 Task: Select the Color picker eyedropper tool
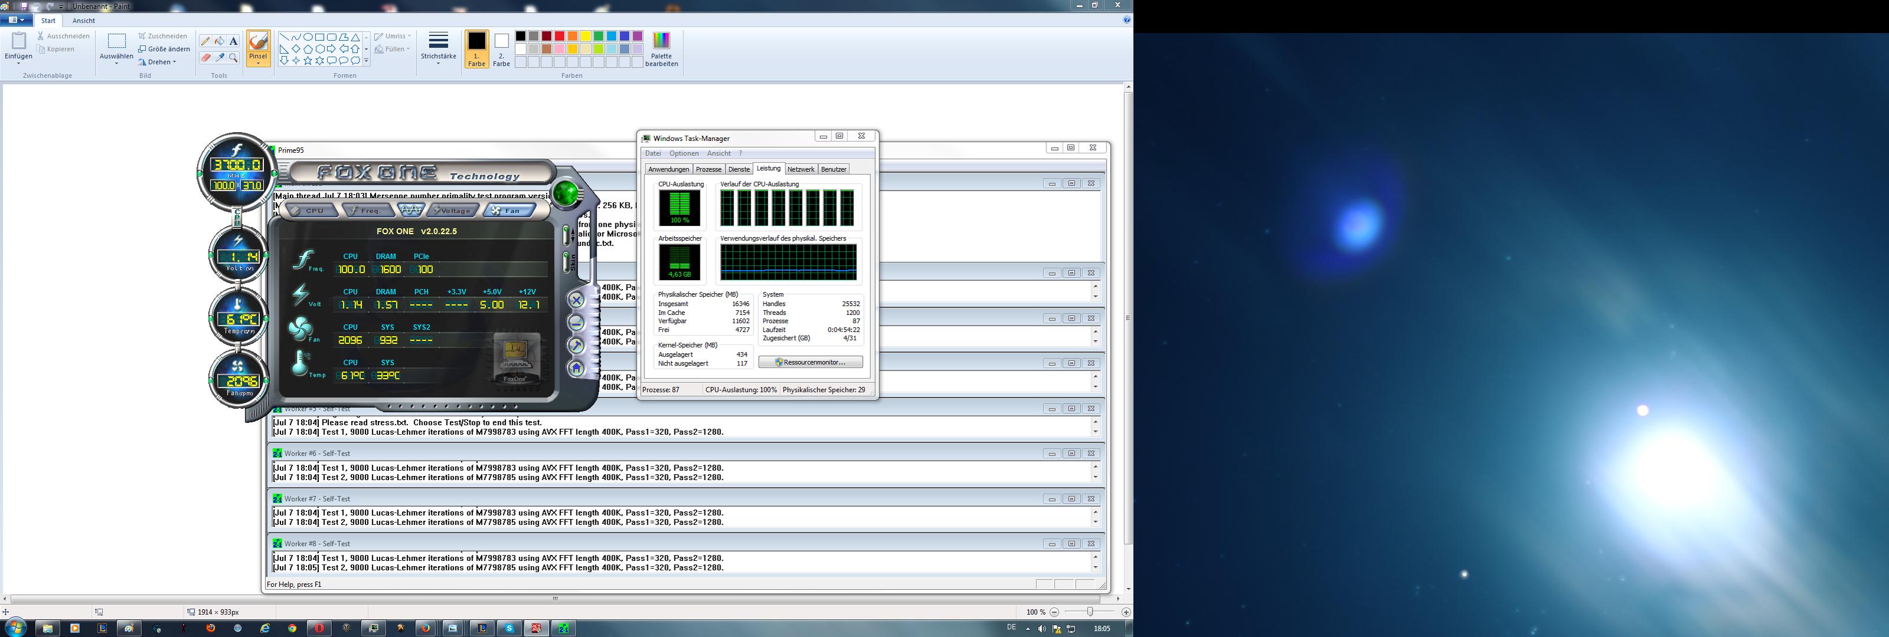coord(219,57)
